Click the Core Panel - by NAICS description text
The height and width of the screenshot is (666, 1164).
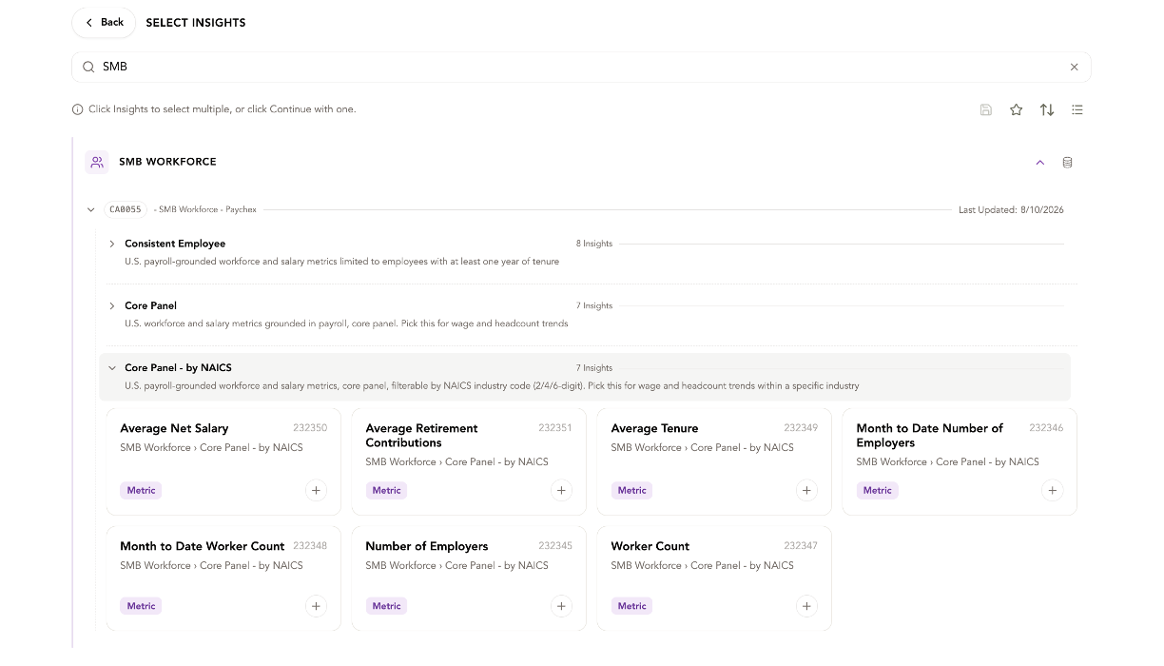492,385
